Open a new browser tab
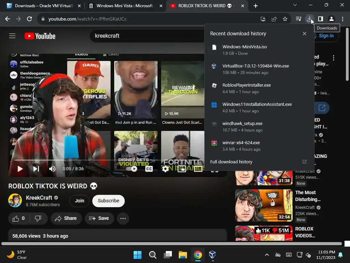The width and height of the screenshot is (350, 263). click(256, 6)
